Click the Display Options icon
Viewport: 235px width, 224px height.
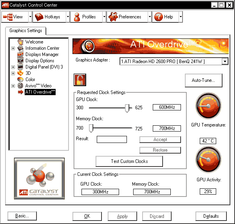point(20,61)
